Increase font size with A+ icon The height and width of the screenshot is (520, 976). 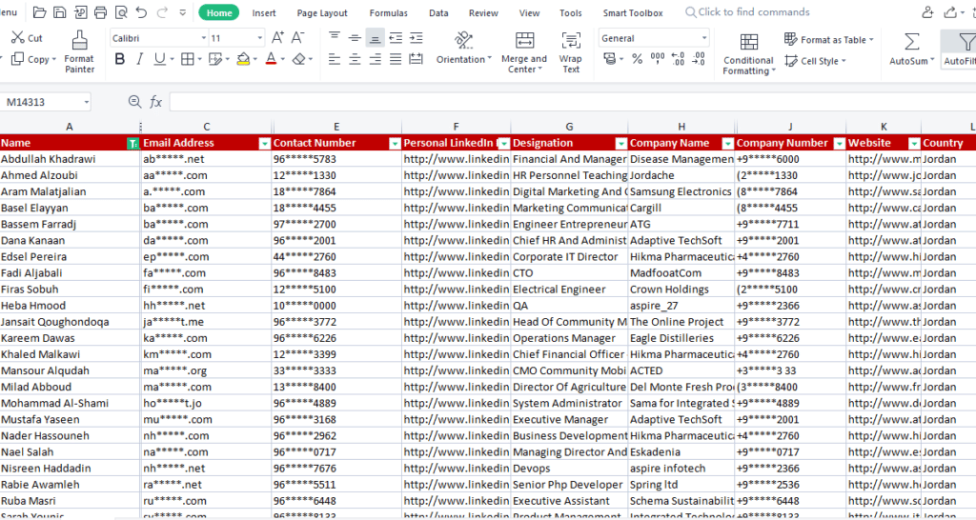pos(277,37)
